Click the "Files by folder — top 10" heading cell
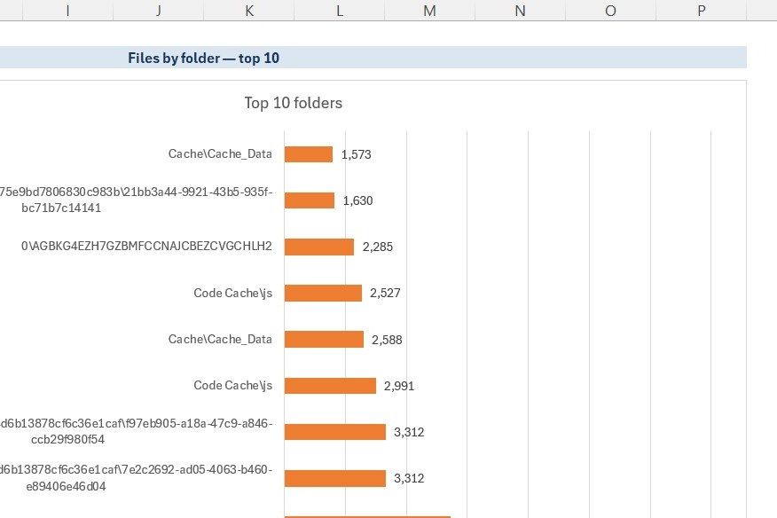The image size is (777, 518). tap(373, 58)
